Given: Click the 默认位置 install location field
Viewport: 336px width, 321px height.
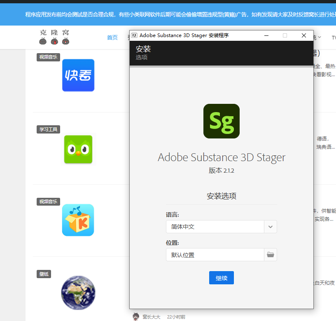Looking at the screenshot, I should click(x=215, y=255).
